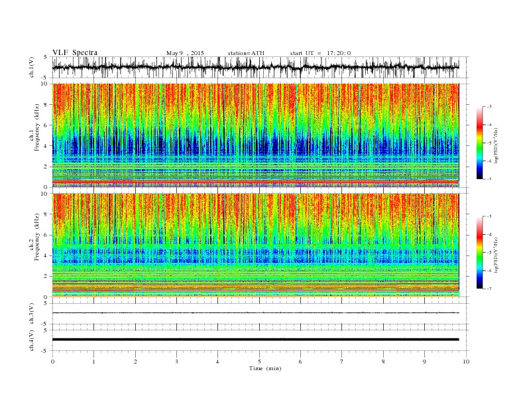Click the date text "May 9 , 2015"
The height and width of the screenshot is (406, 525).
coord(185,53)
